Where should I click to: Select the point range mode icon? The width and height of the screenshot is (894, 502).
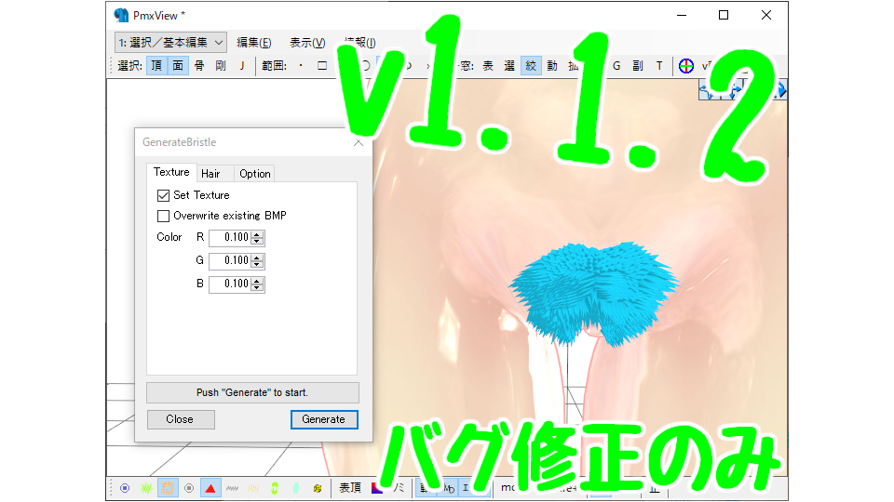[301, 66]
